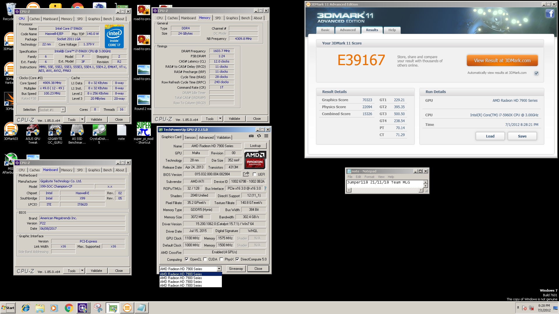The image size is (559, 314).
Task: Open the Validation tab in GPU-Z
Action: [x=224, y=138]
